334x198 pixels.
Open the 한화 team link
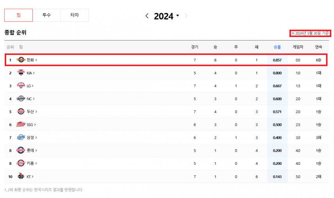tap(32, 60)
